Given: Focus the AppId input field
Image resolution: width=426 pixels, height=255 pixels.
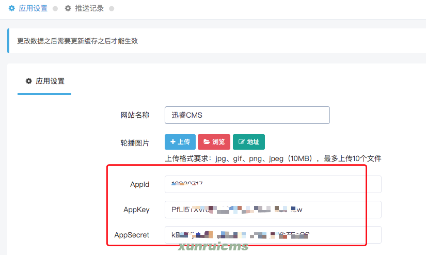Looking at the screenshot, I should 273,184.
